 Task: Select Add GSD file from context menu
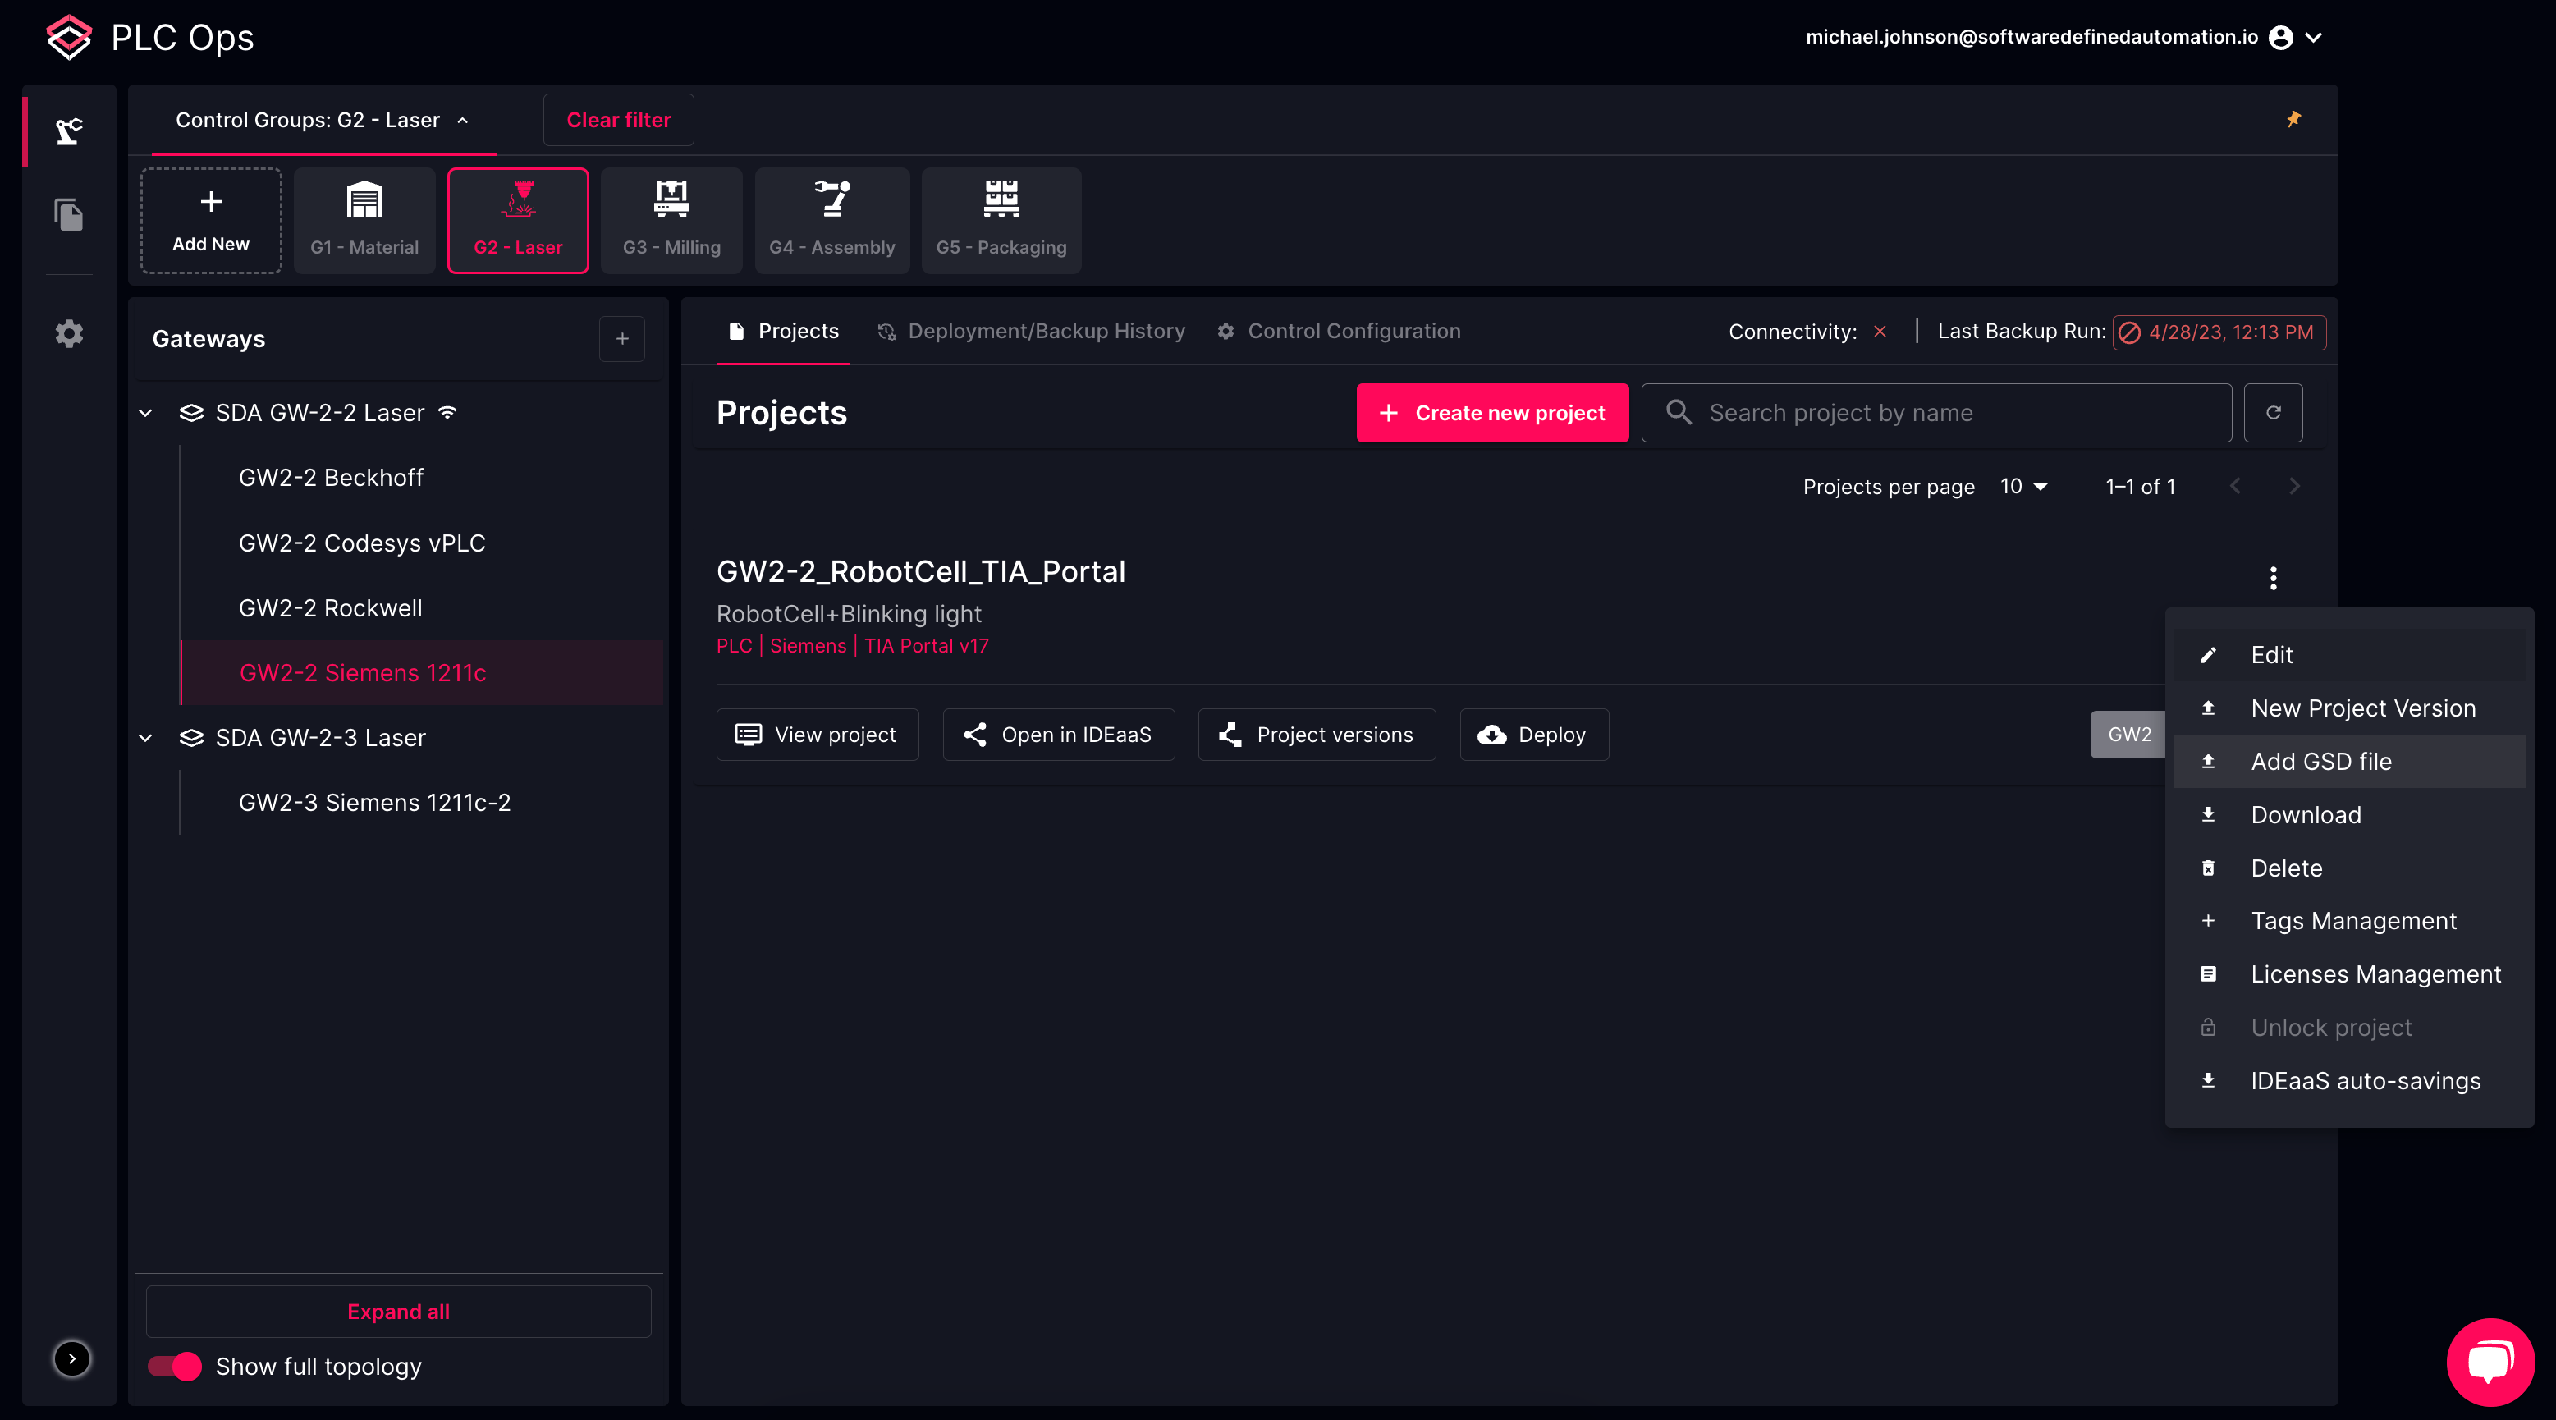pos(2321,761)
